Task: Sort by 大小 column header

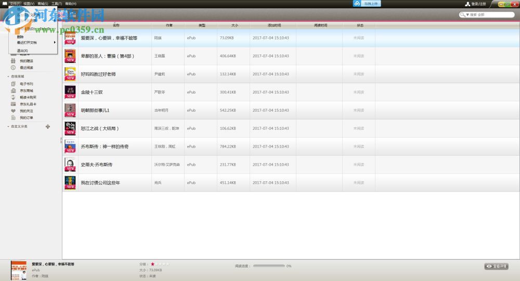Action: point(235,25)
